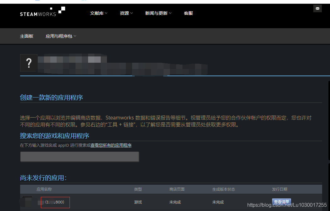The image size is (330, 211).
Task: Open the unreleased app ending in 800
Action: [55, 202]
